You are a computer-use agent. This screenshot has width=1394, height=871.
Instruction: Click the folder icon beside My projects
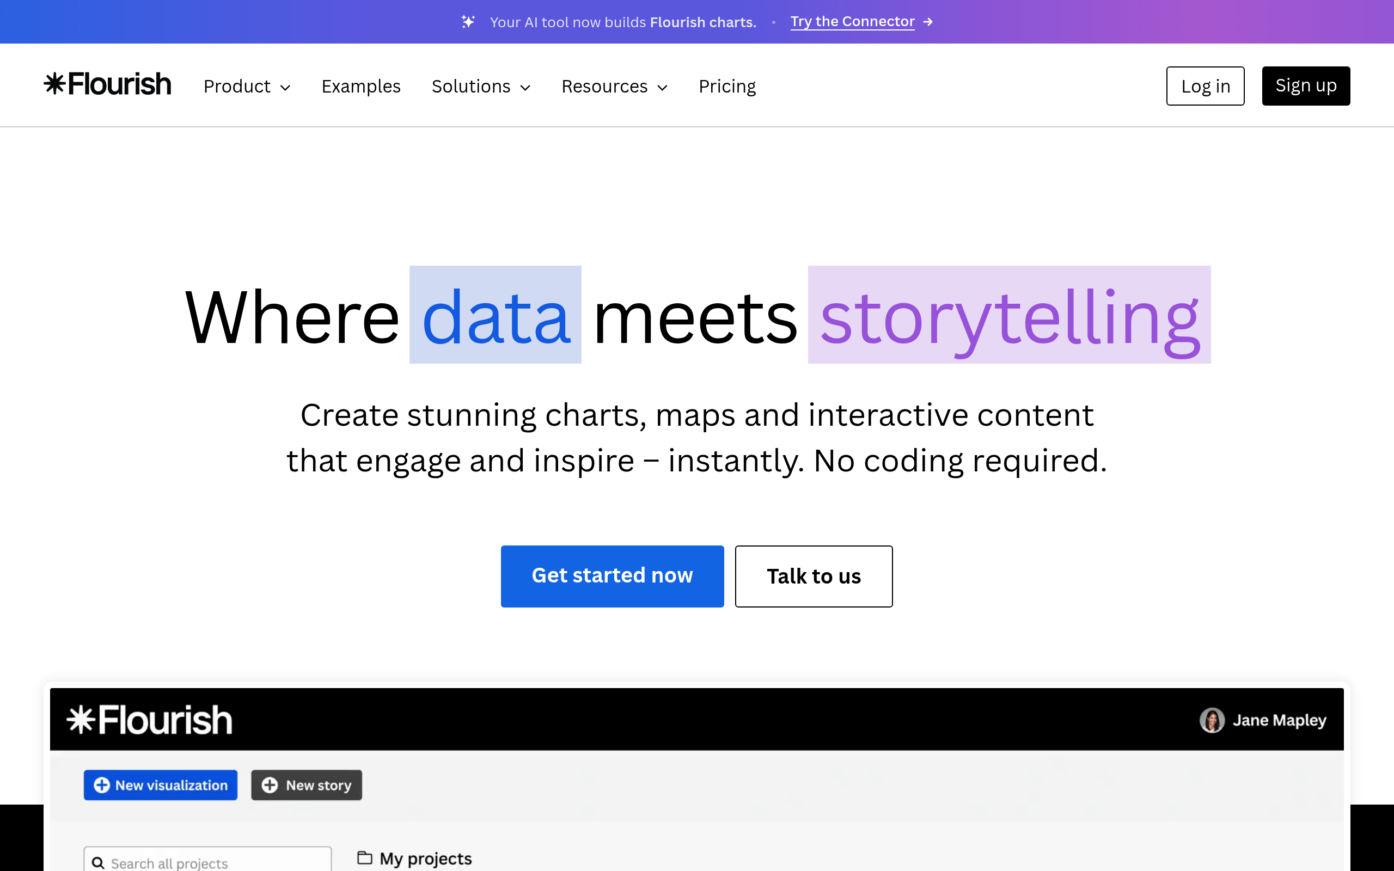point(365,858)
